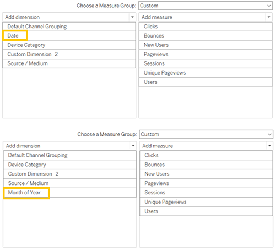
Task: Select Sessions in the bottom measure list
Action: 206,193
